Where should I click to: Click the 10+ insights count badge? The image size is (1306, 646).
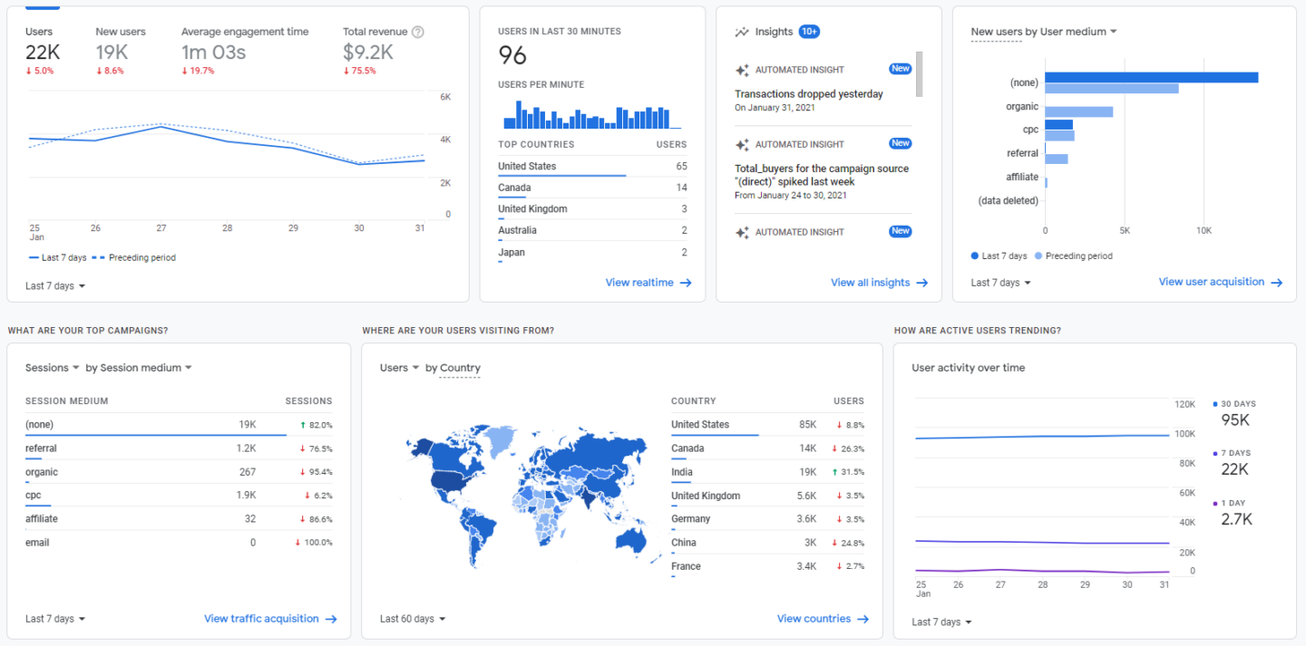809,32
